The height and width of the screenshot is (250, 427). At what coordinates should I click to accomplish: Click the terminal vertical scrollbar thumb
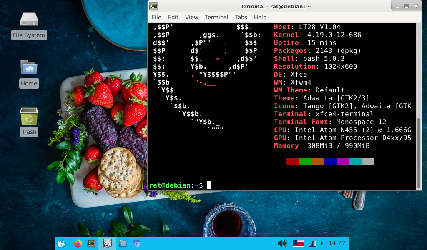419,153
